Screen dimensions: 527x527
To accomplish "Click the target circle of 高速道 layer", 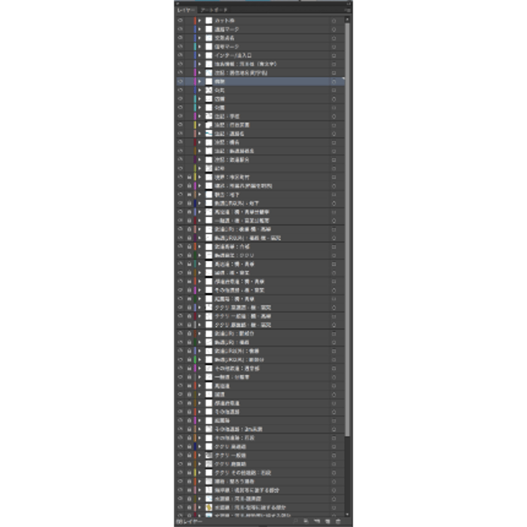I will point(334,386).
